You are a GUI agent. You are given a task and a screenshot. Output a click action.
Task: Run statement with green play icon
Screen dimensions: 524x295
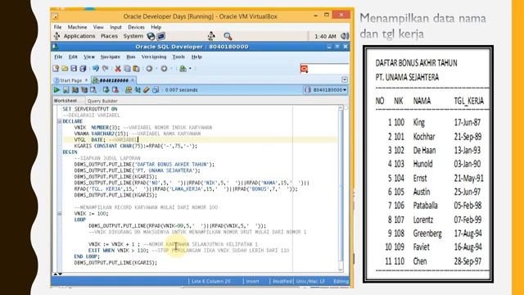56,89
